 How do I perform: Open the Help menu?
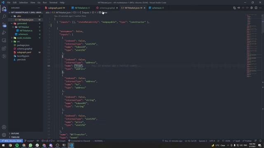[62, 2]
